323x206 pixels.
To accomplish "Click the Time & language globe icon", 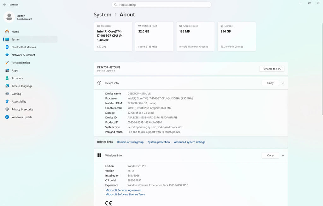I will 7,86.
